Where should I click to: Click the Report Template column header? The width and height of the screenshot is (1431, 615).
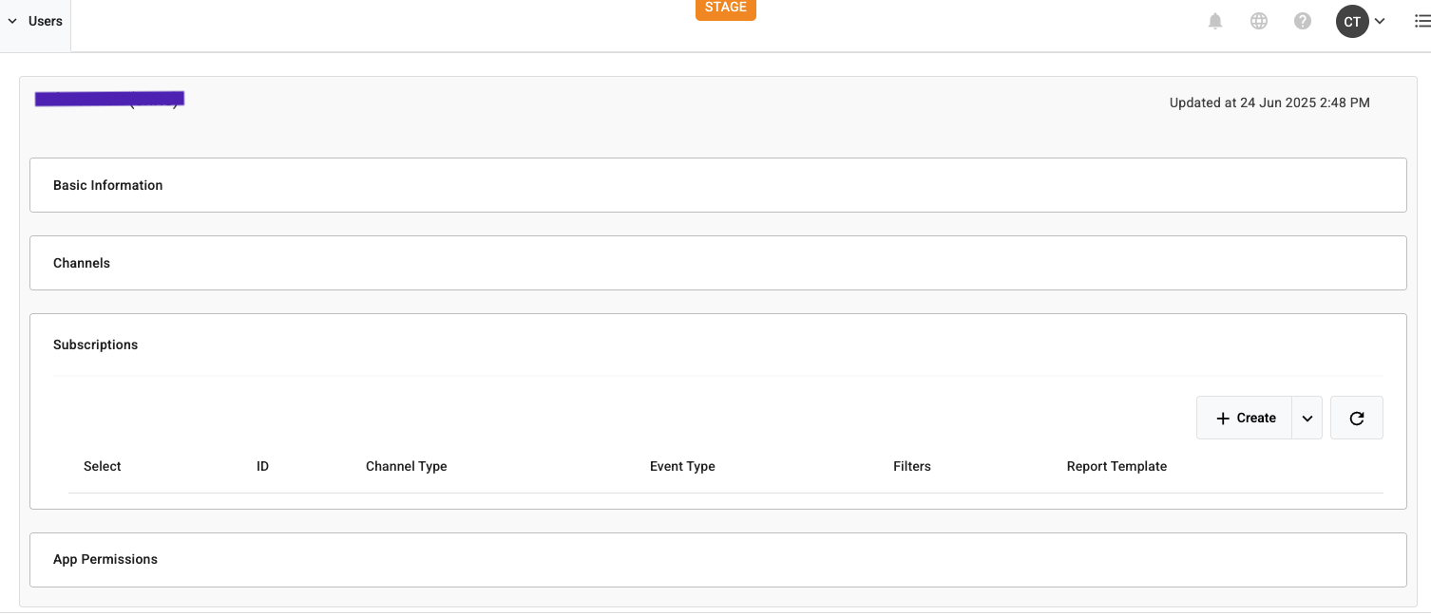click(1116, 466)
